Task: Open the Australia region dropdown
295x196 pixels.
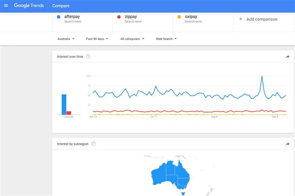Action: 66,39
